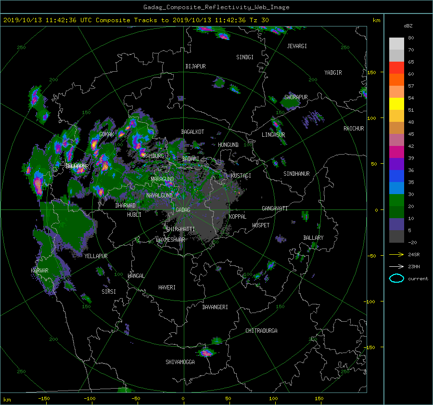This screenshot has height=405, width=433.
Task: Click the YADGIR city label
Action: tap(333, 73)
